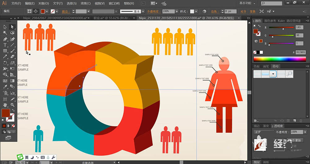Toggle isolate selected object button

[29, 11]
